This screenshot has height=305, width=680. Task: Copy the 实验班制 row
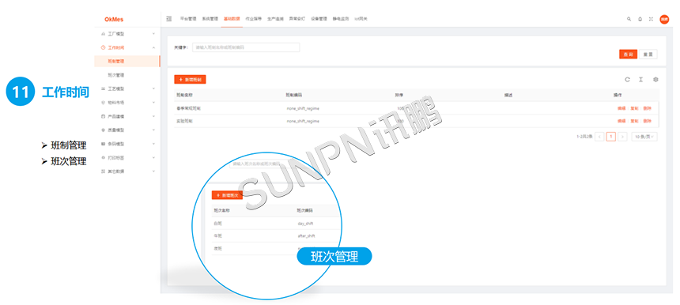tap(634, 121)
